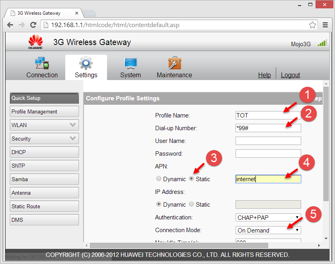Open a new browser tab
The height and width of the screenshot is (264, 335).
point(90,13)
